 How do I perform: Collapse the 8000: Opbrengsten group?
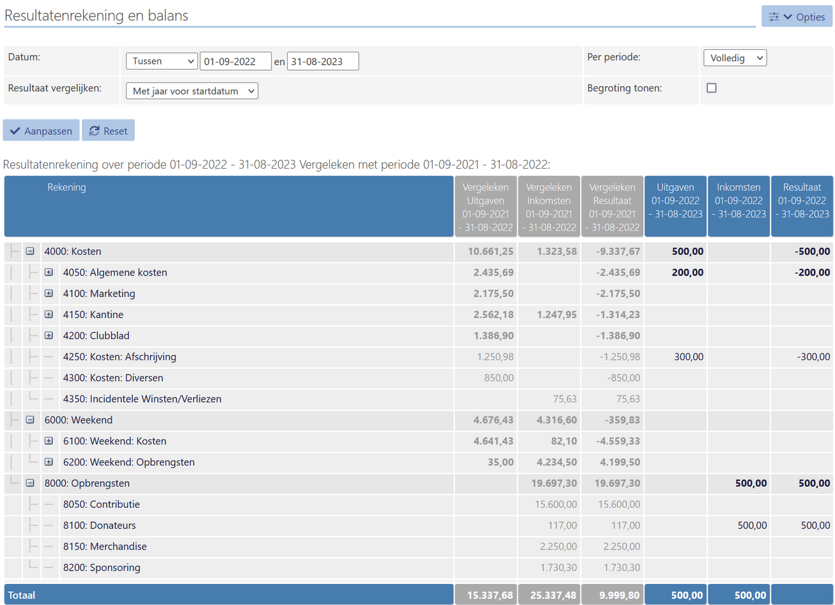pos(30,484)
